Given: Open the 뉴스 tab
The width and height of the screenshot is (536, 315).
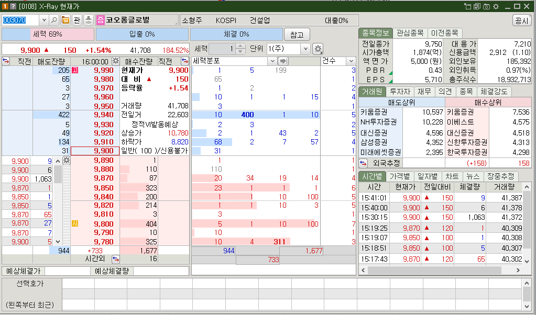Looking at the screenshot, I should click(473, 176).
